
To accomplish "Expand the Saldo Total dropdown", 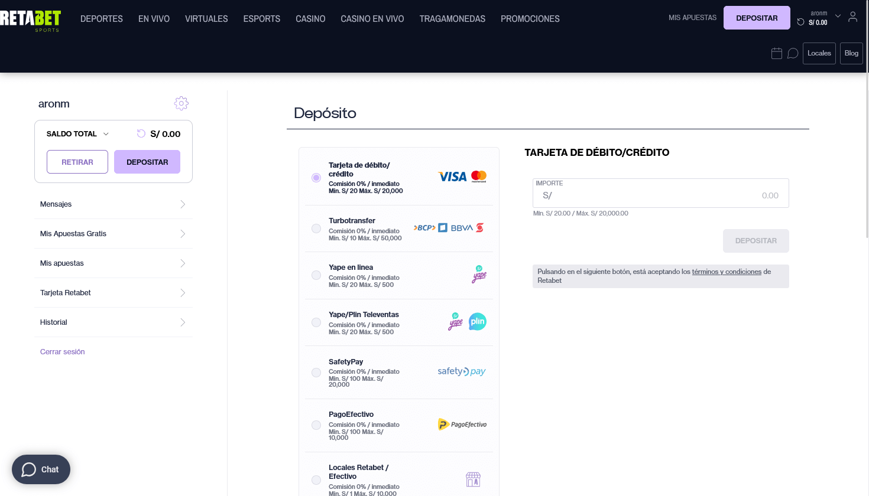I will (x=106, y=134).
